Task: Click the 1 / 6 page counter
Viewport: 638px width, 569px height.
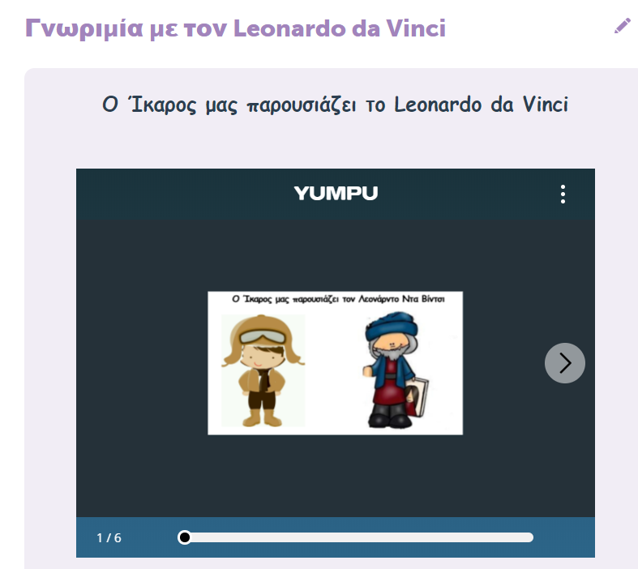Action: coord(109,537)
